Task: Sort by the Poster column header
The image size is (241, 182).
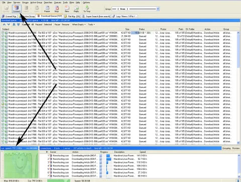Action: click(x=163, y=29)
